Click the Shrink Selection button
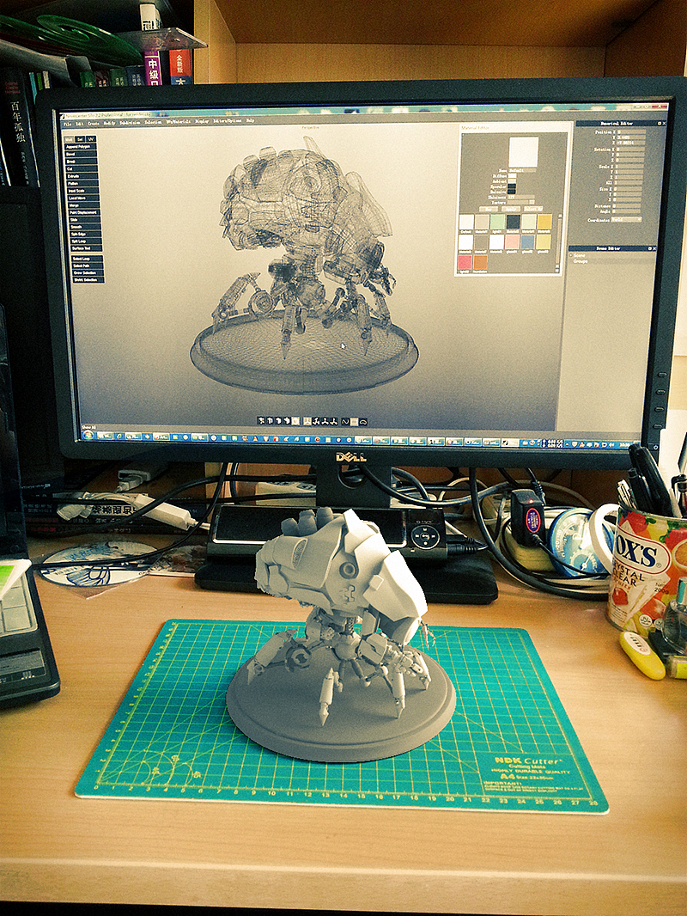 click(88, 280)
